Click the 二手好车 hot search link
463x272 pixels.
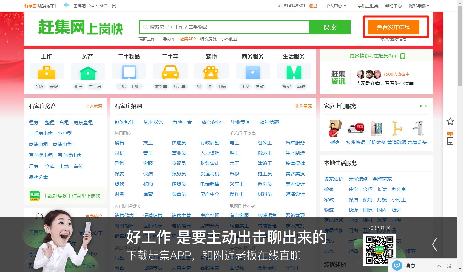[167, 39]
